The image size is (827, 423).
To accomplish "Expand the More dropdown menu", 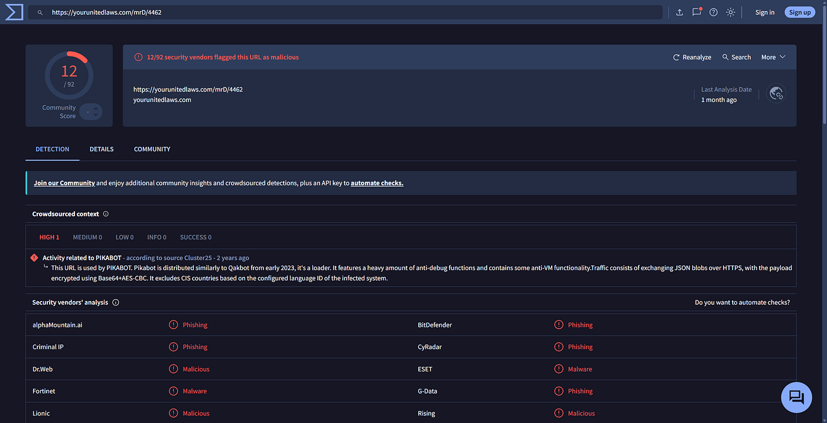I will 773,57.
